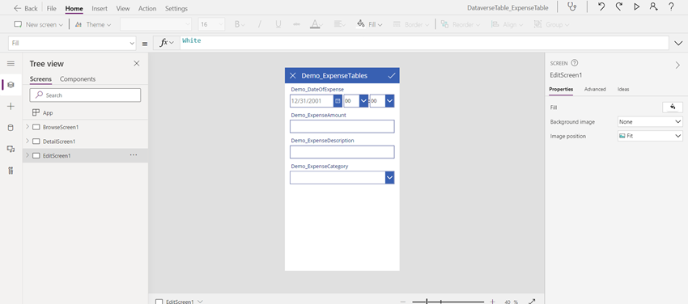Open the File menu

(51, 8)
